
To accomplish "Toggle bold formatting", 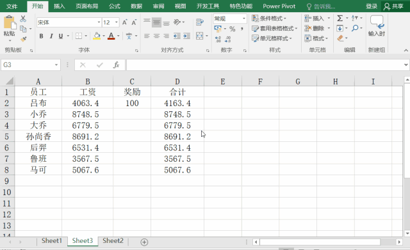I will 41,36.
